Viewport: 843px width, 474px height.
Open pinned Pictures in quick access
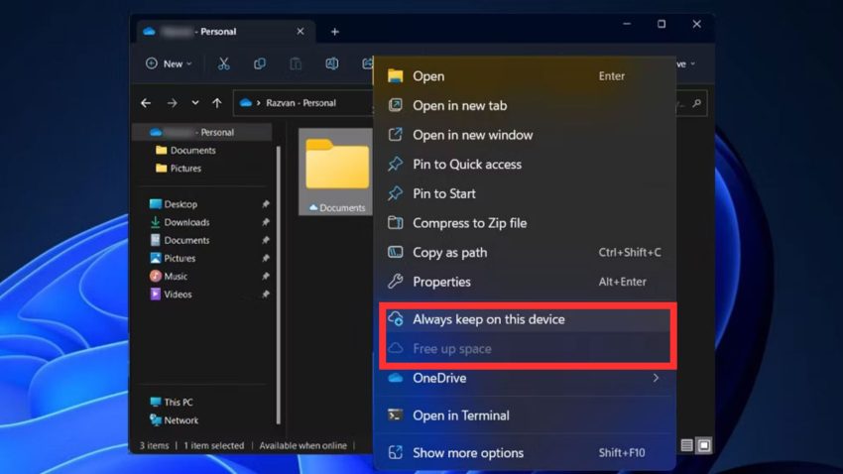tap(173, 258)
